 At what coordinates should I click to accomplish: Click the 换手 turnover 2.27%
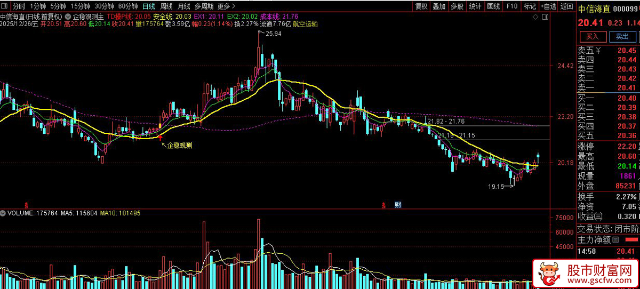coord(626,196)
